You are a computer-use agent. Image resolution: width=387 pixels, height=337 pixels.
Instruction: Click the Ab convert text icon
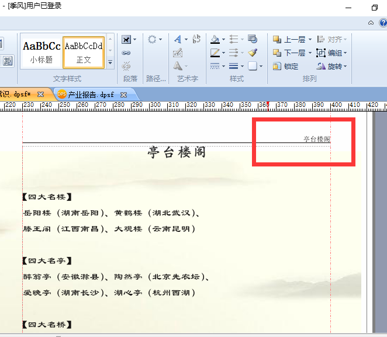tap(196, 39)
